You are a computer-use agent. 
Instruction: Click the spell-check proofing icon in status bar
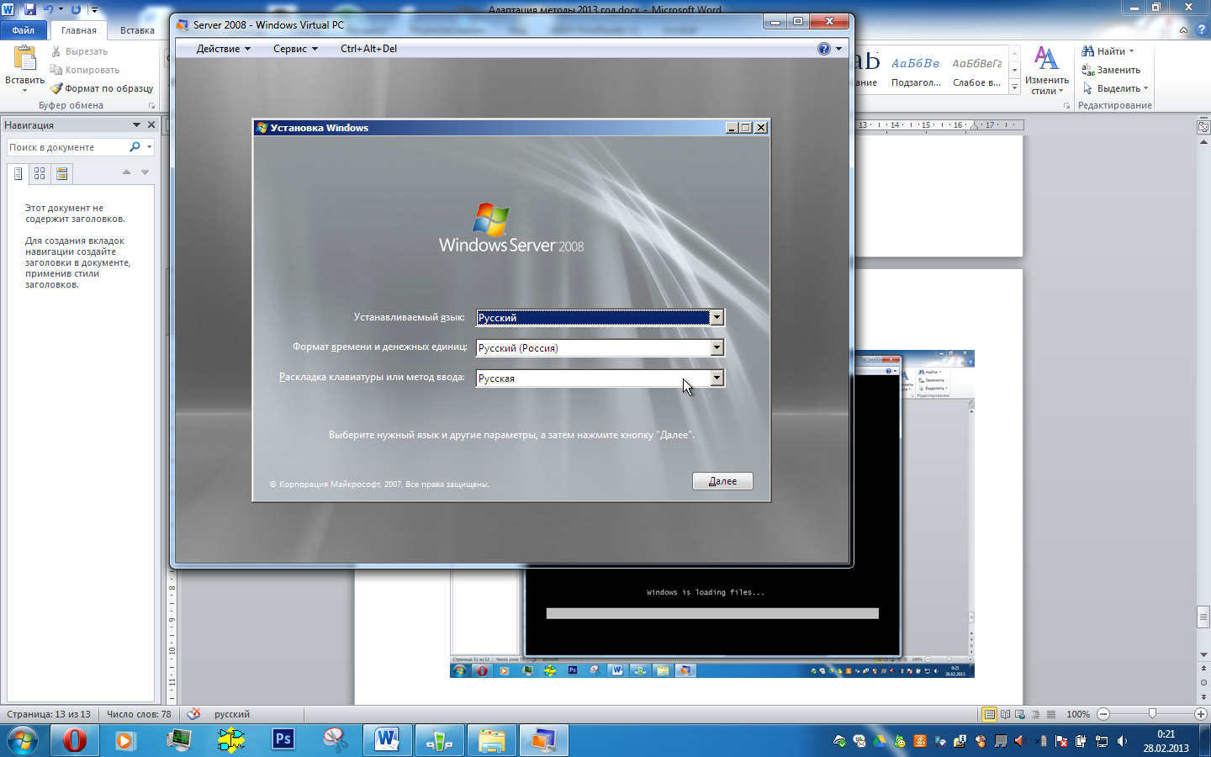point(193,714)
